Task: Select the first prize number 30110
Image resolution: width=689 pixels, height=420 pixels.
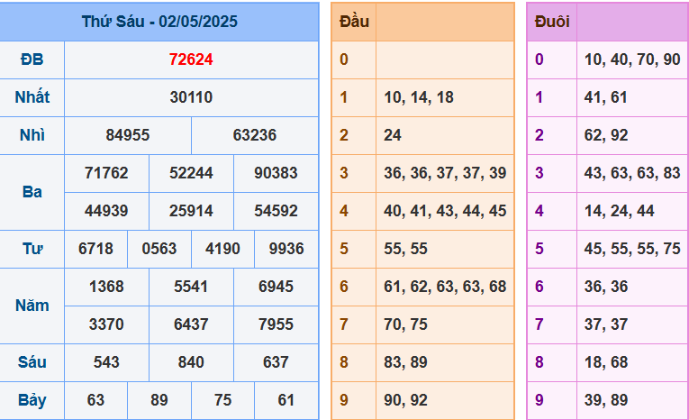Action: coord(191,97)
